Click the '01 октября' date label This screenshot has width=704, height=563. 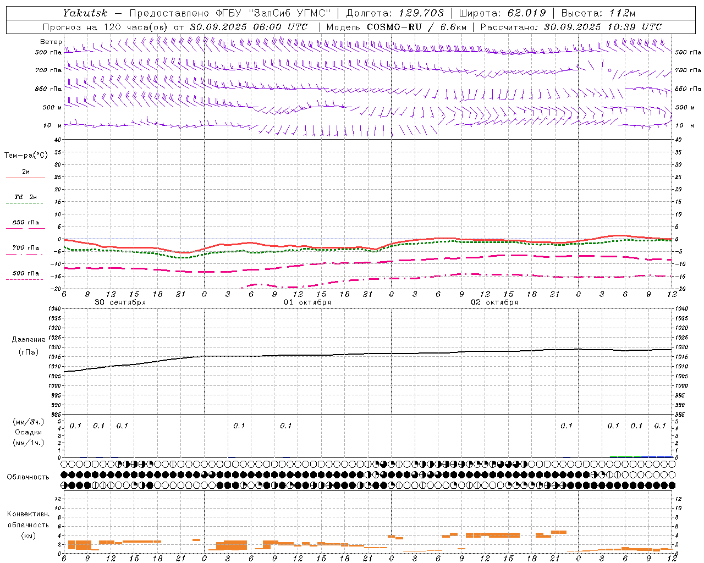[307, 302]
